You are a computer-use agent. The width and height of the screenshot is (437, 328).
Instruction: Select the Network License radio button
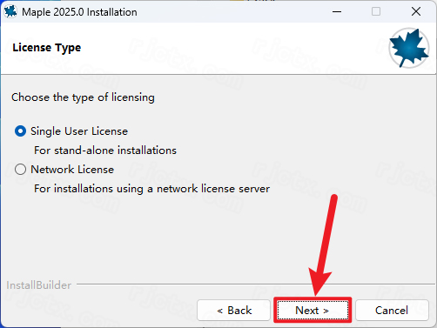point(20,170)
